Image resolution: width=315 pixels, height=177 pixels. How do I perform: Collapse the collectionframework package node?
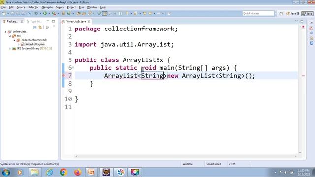pyautogui.click(x=14, y=40)
